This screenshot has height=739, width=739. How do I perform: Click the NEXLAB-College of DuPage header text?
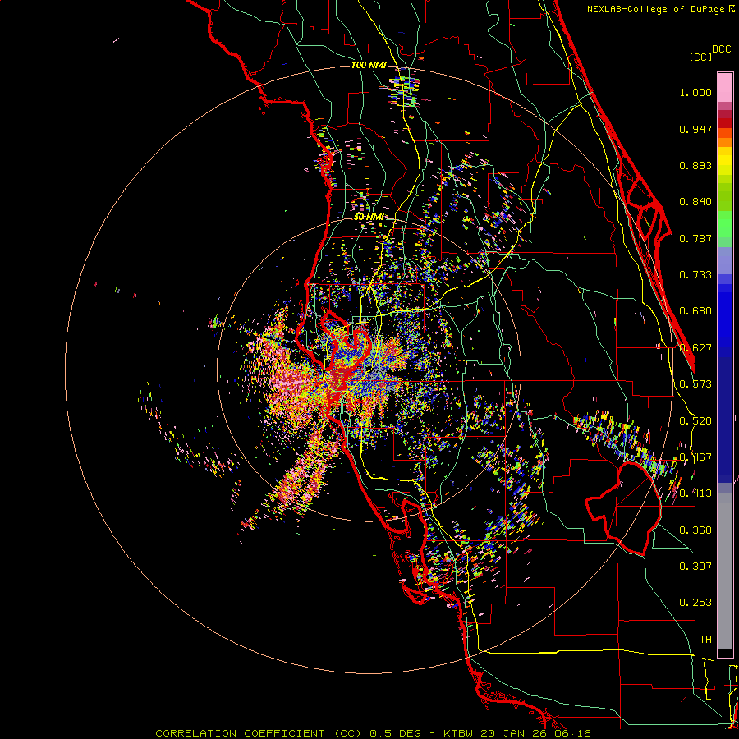coord(657,9)
